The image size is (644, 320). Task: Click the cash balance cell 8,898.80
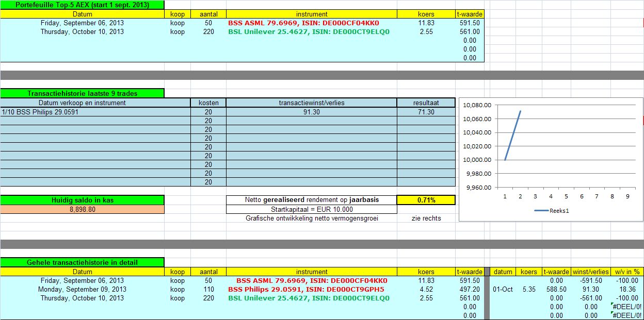coord(82,209)
